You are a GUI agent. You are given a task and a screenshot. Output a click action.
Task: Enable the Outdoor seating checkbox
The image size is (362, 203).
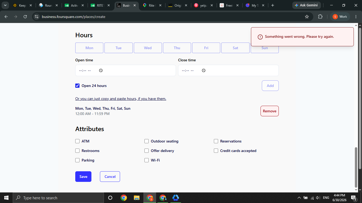pyautogui.click(x=147, y=141)
